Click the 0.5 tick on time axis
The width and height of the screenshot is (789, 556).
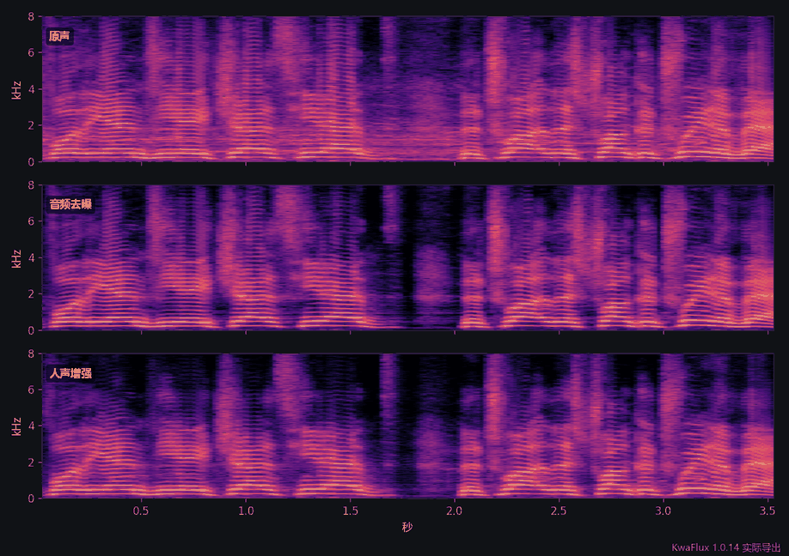[x=141, y=511]
